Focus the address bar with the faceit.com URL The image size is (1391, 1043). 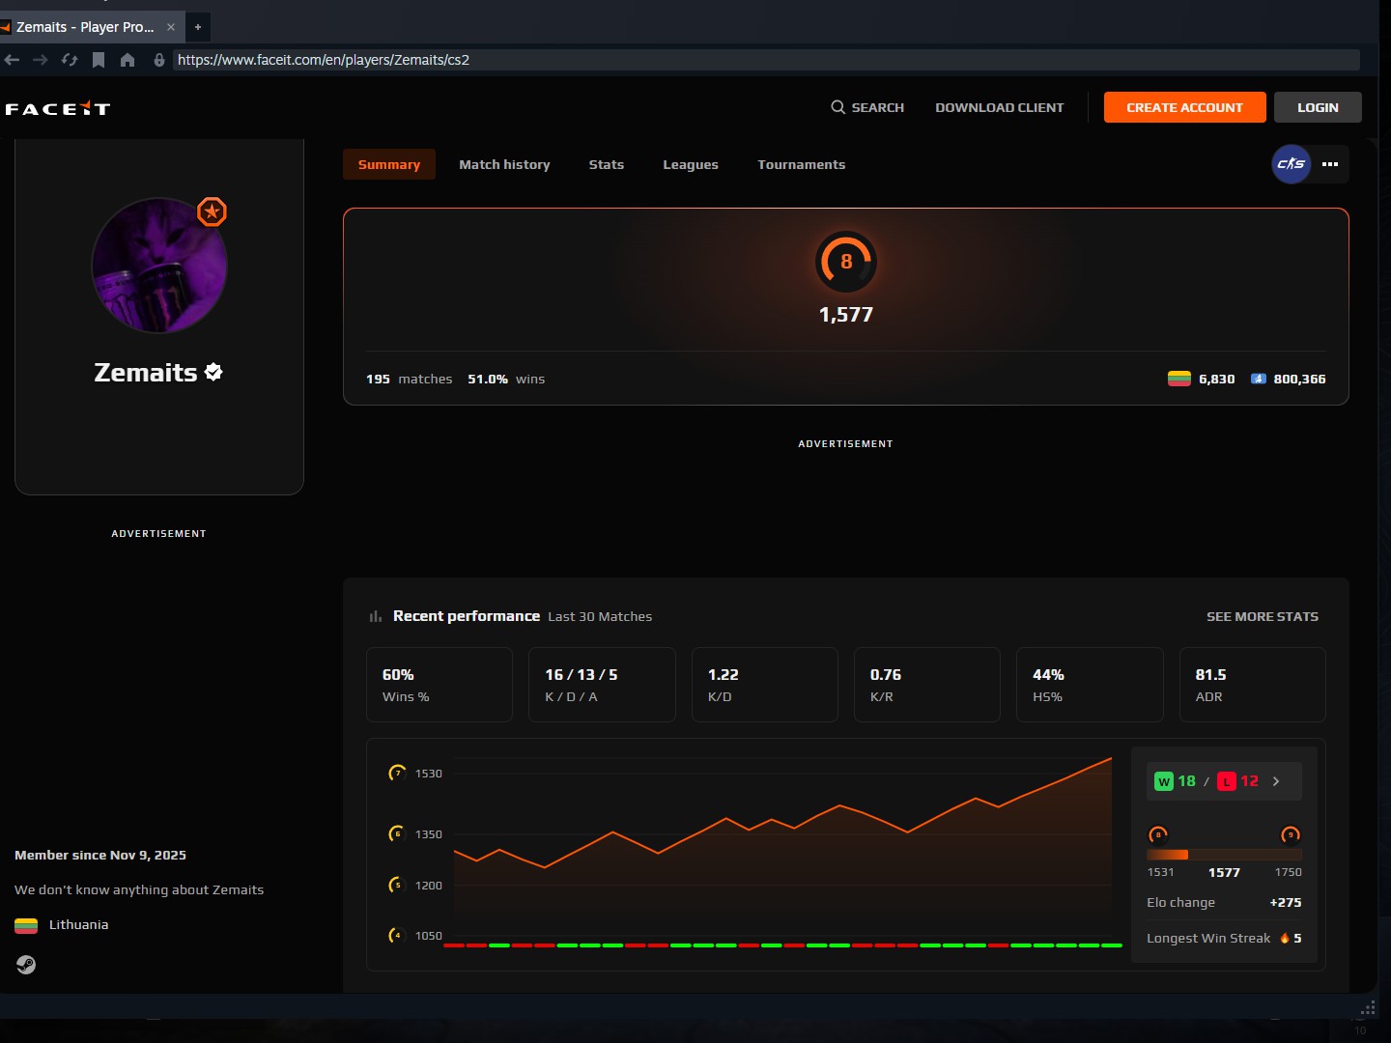[766, 60]
